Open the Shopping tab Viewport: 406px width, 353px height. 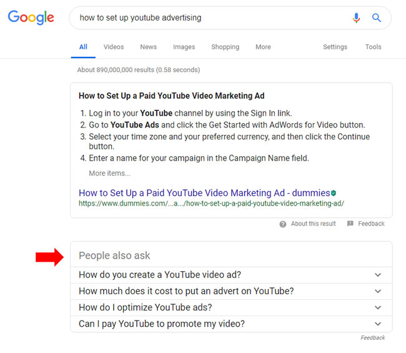225,47
